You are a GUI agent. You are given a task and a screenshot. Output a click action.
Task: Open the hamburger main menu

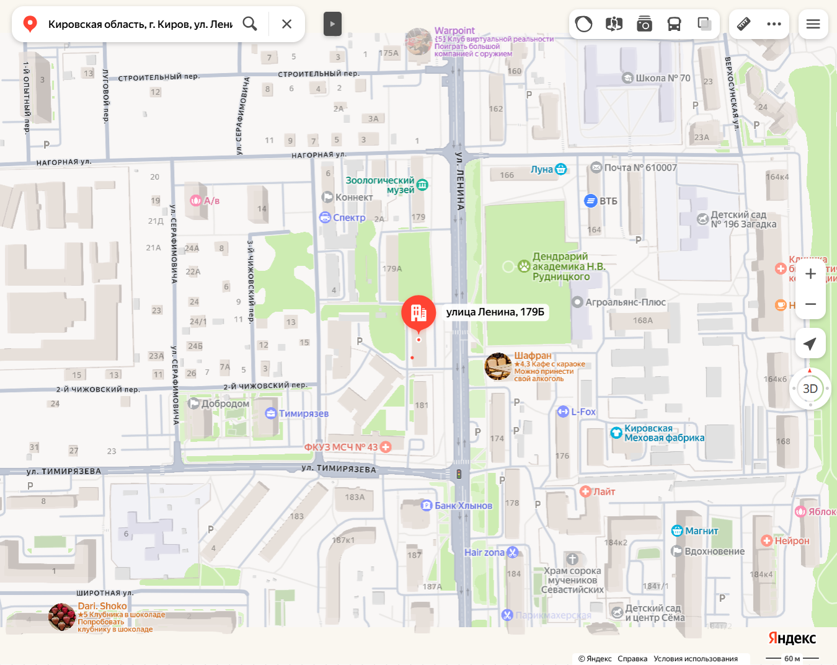[x=813, y=24]
